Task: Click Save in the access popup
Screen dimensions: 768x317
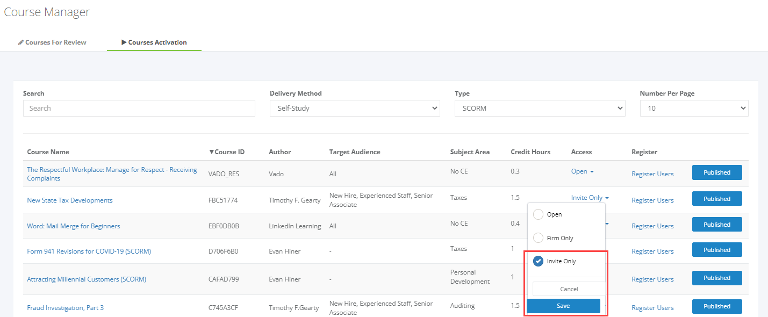Action: pos(563,306)
